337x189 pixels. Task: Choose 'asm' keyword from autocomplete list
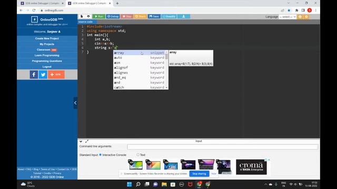[x=140, y=62]
